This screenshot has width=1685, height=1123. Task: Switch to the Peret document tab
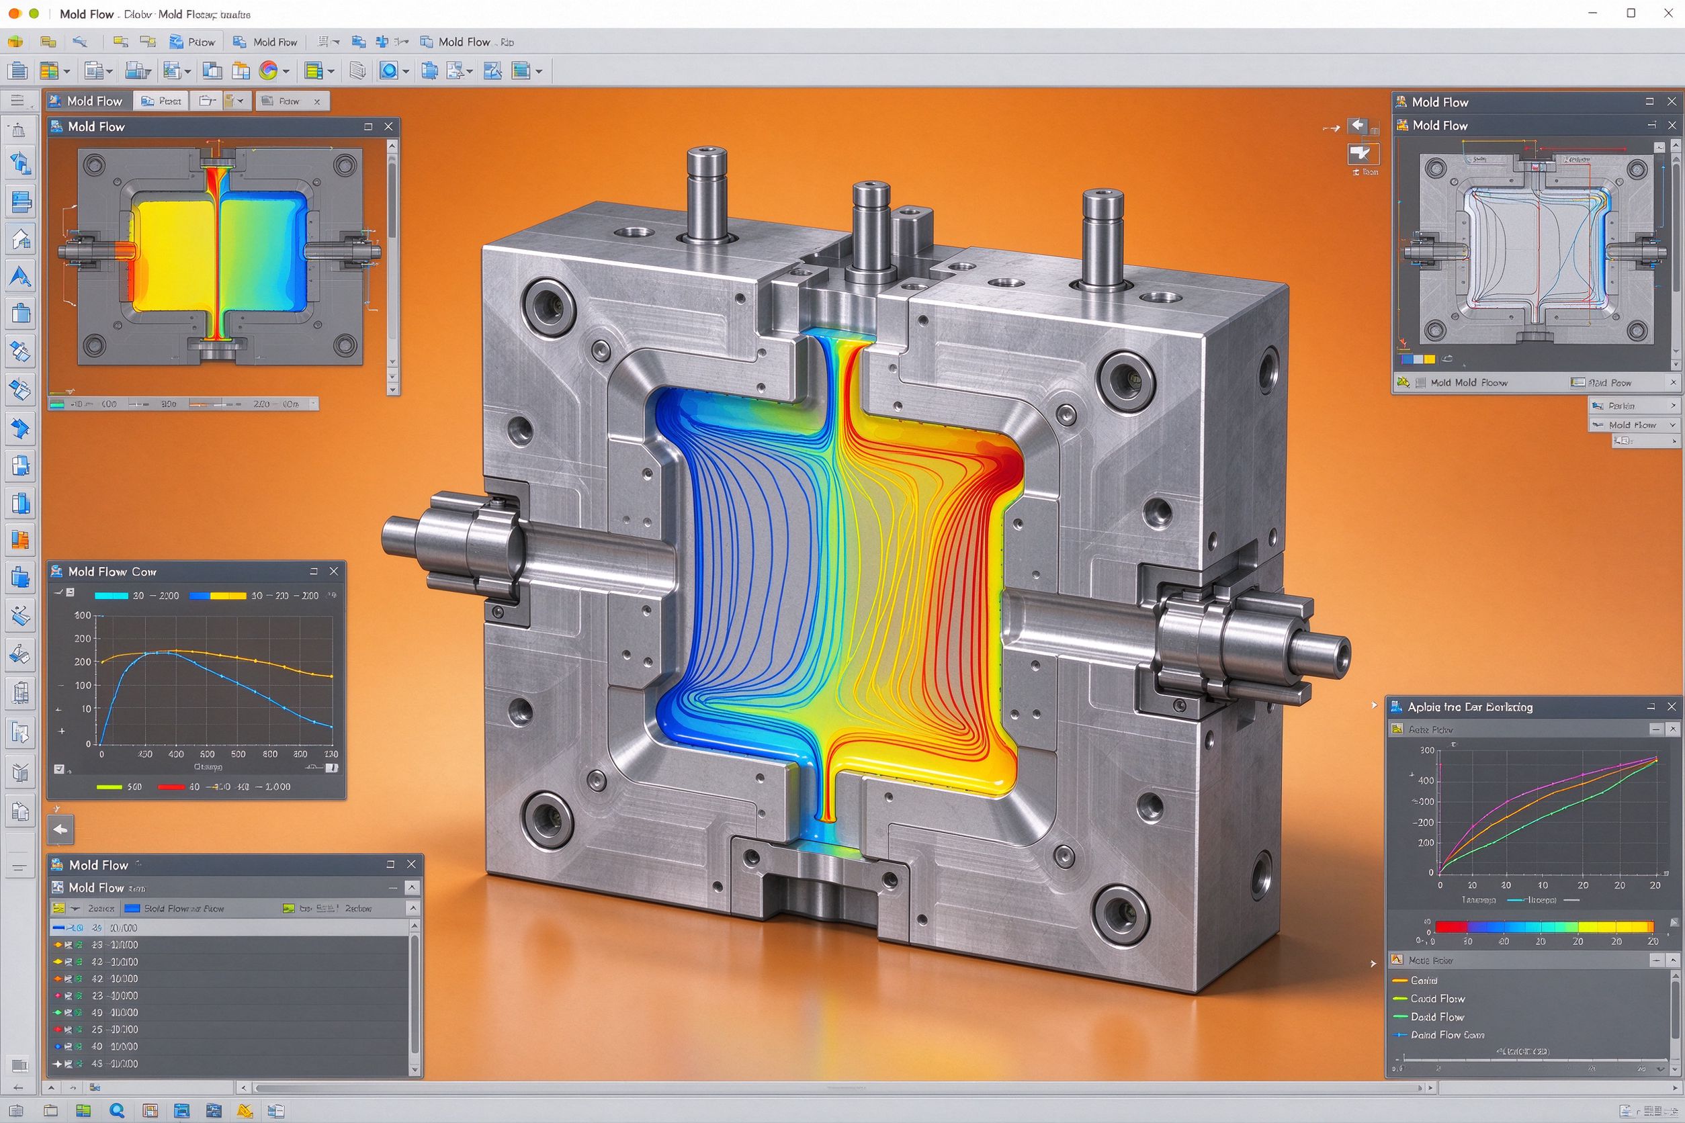click(x=162, y=101)
